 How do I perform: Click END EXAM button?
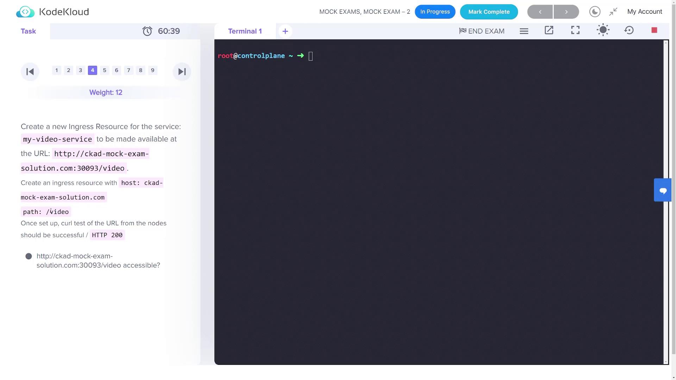[x=482, y=31]
